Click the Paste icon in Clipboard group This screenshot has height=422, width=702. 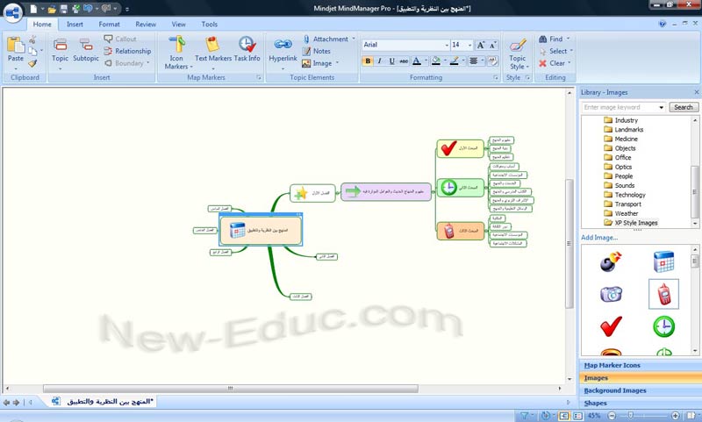15,45
